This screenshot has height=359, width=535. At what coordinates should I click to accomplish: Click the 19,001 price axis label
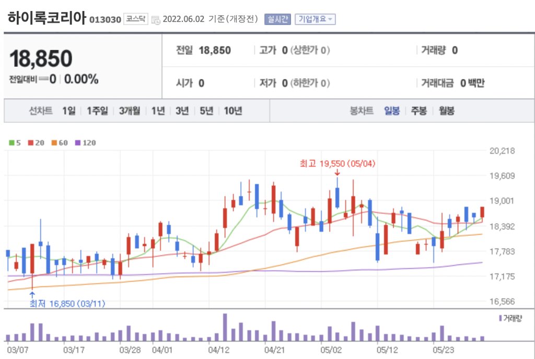tap(502, 201)
